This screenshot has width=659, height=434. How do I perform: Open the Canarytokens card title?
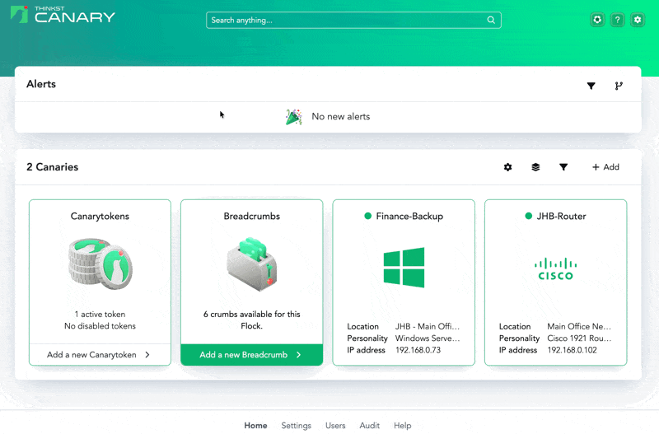(100, 216)
